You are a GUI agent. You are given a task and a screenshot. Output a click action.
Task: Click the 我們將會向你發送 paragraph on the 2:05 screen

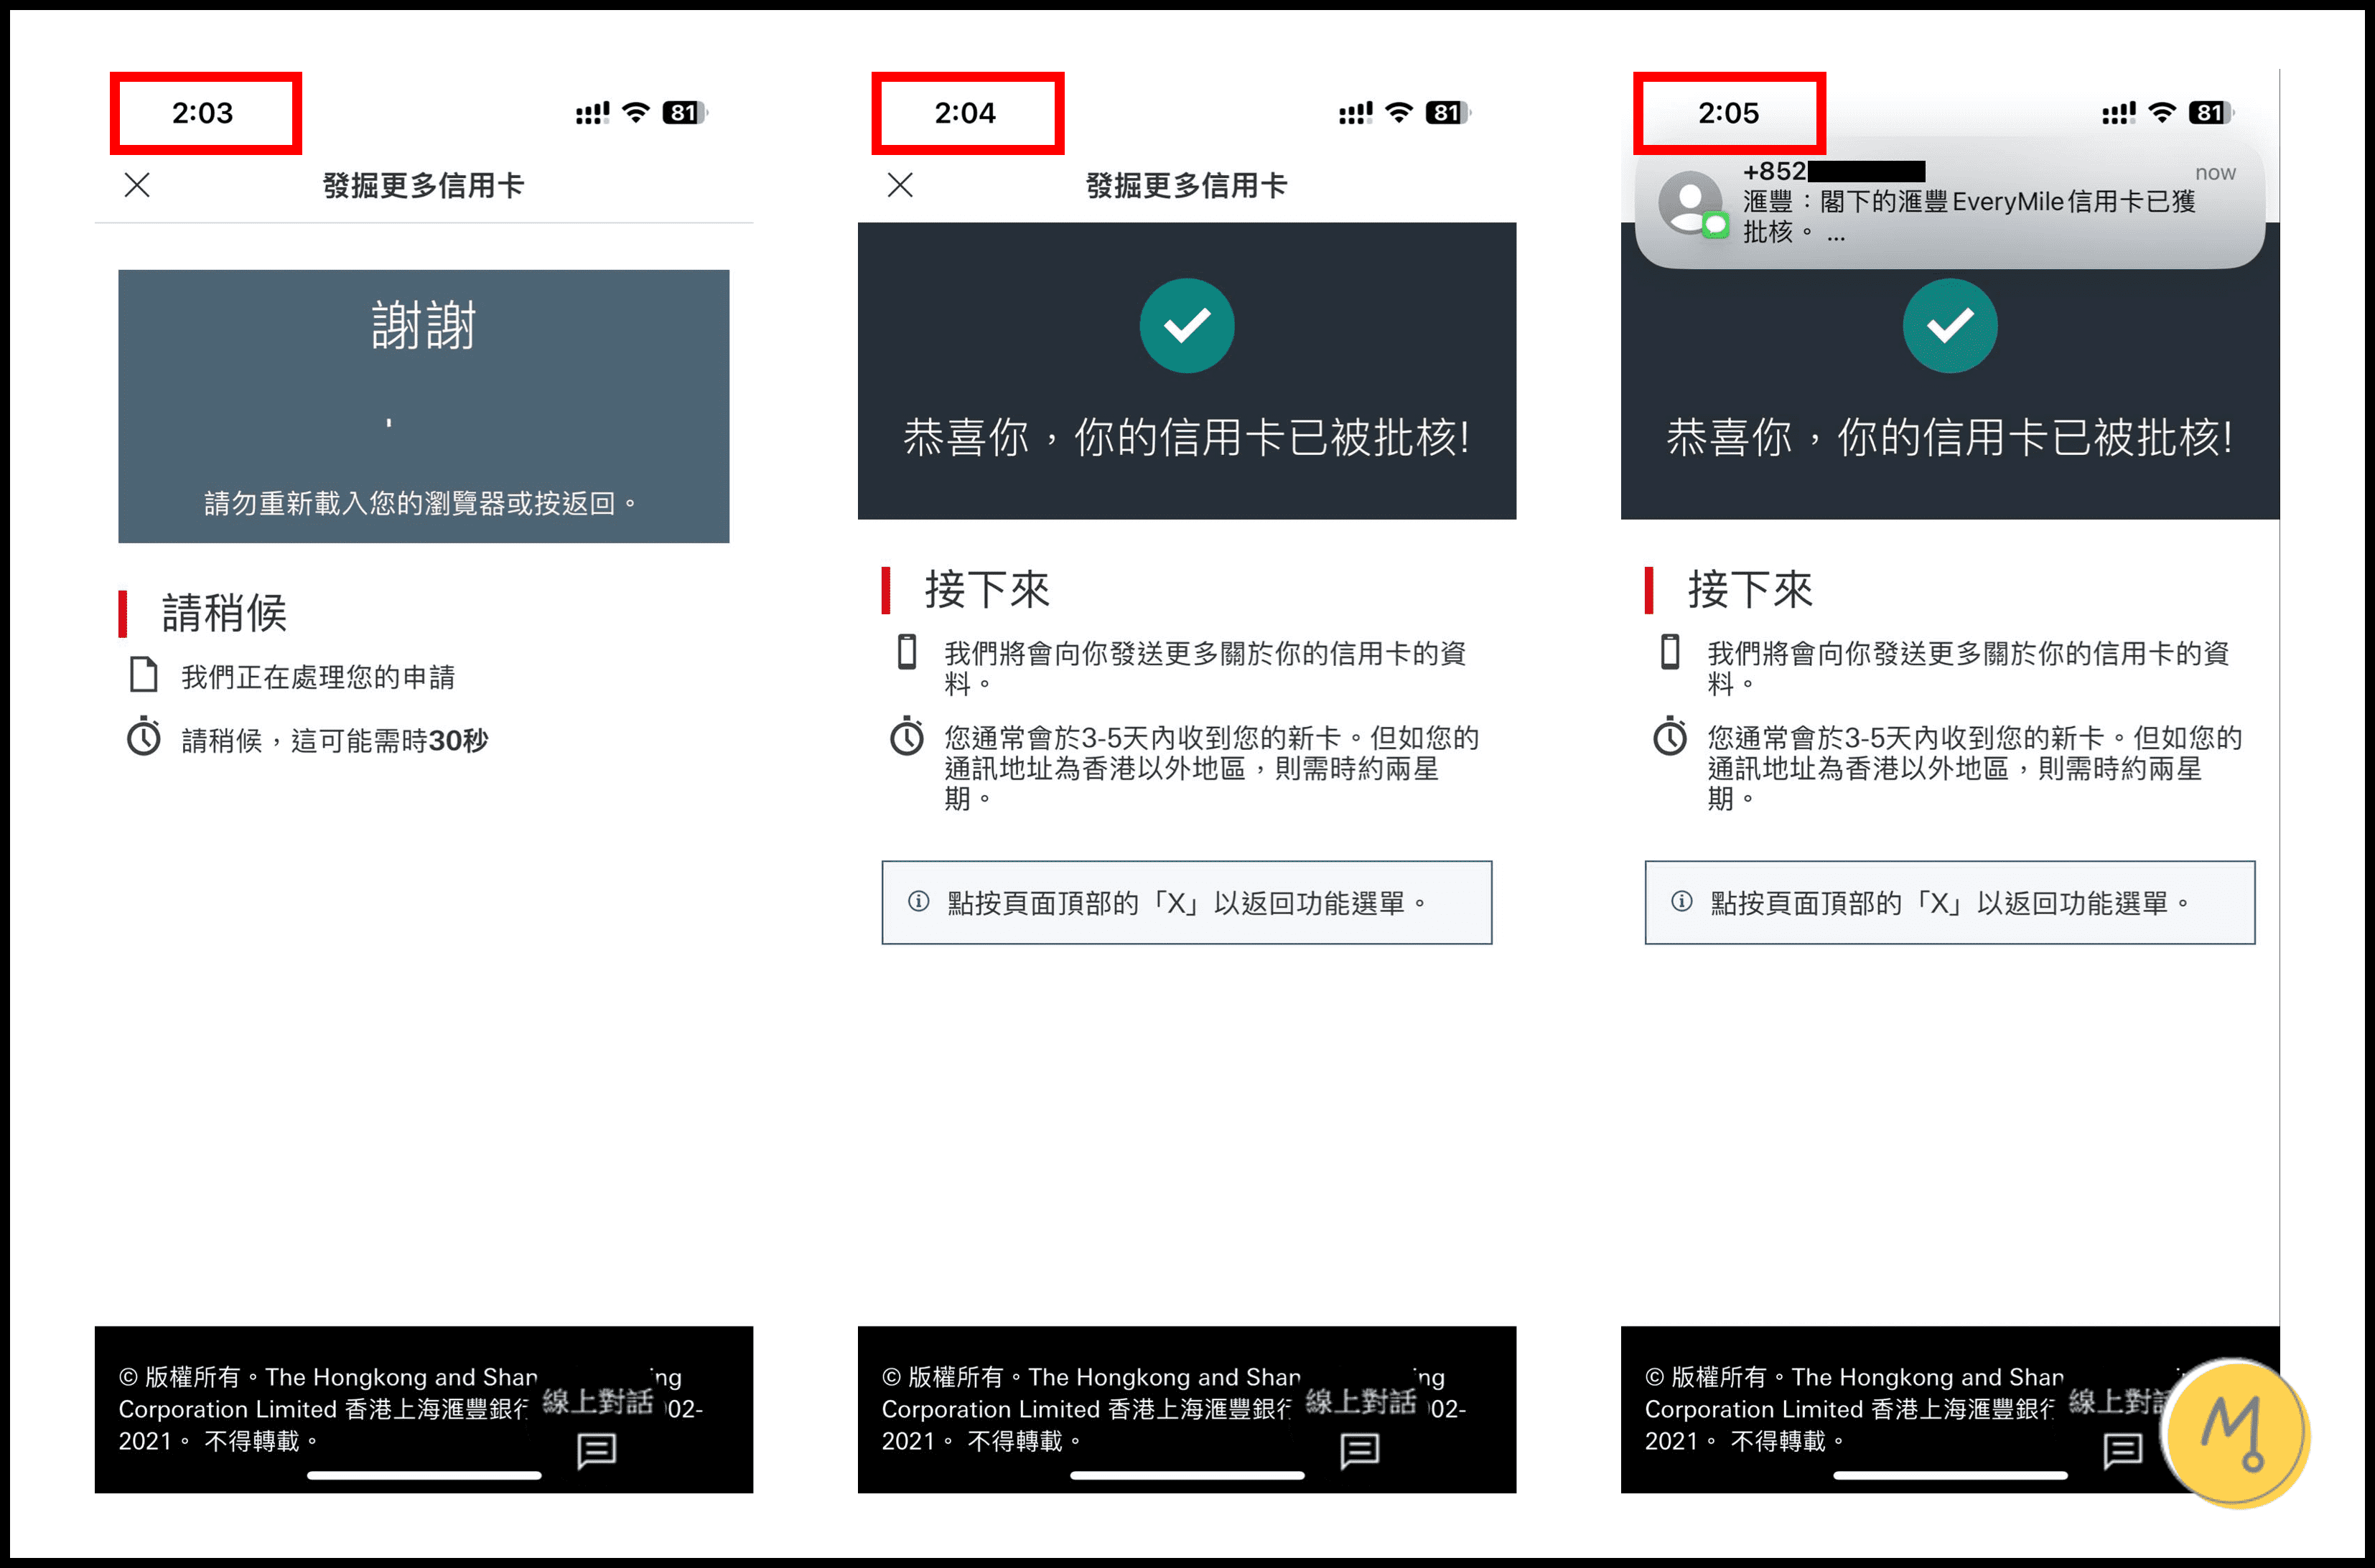(1969, 668)
